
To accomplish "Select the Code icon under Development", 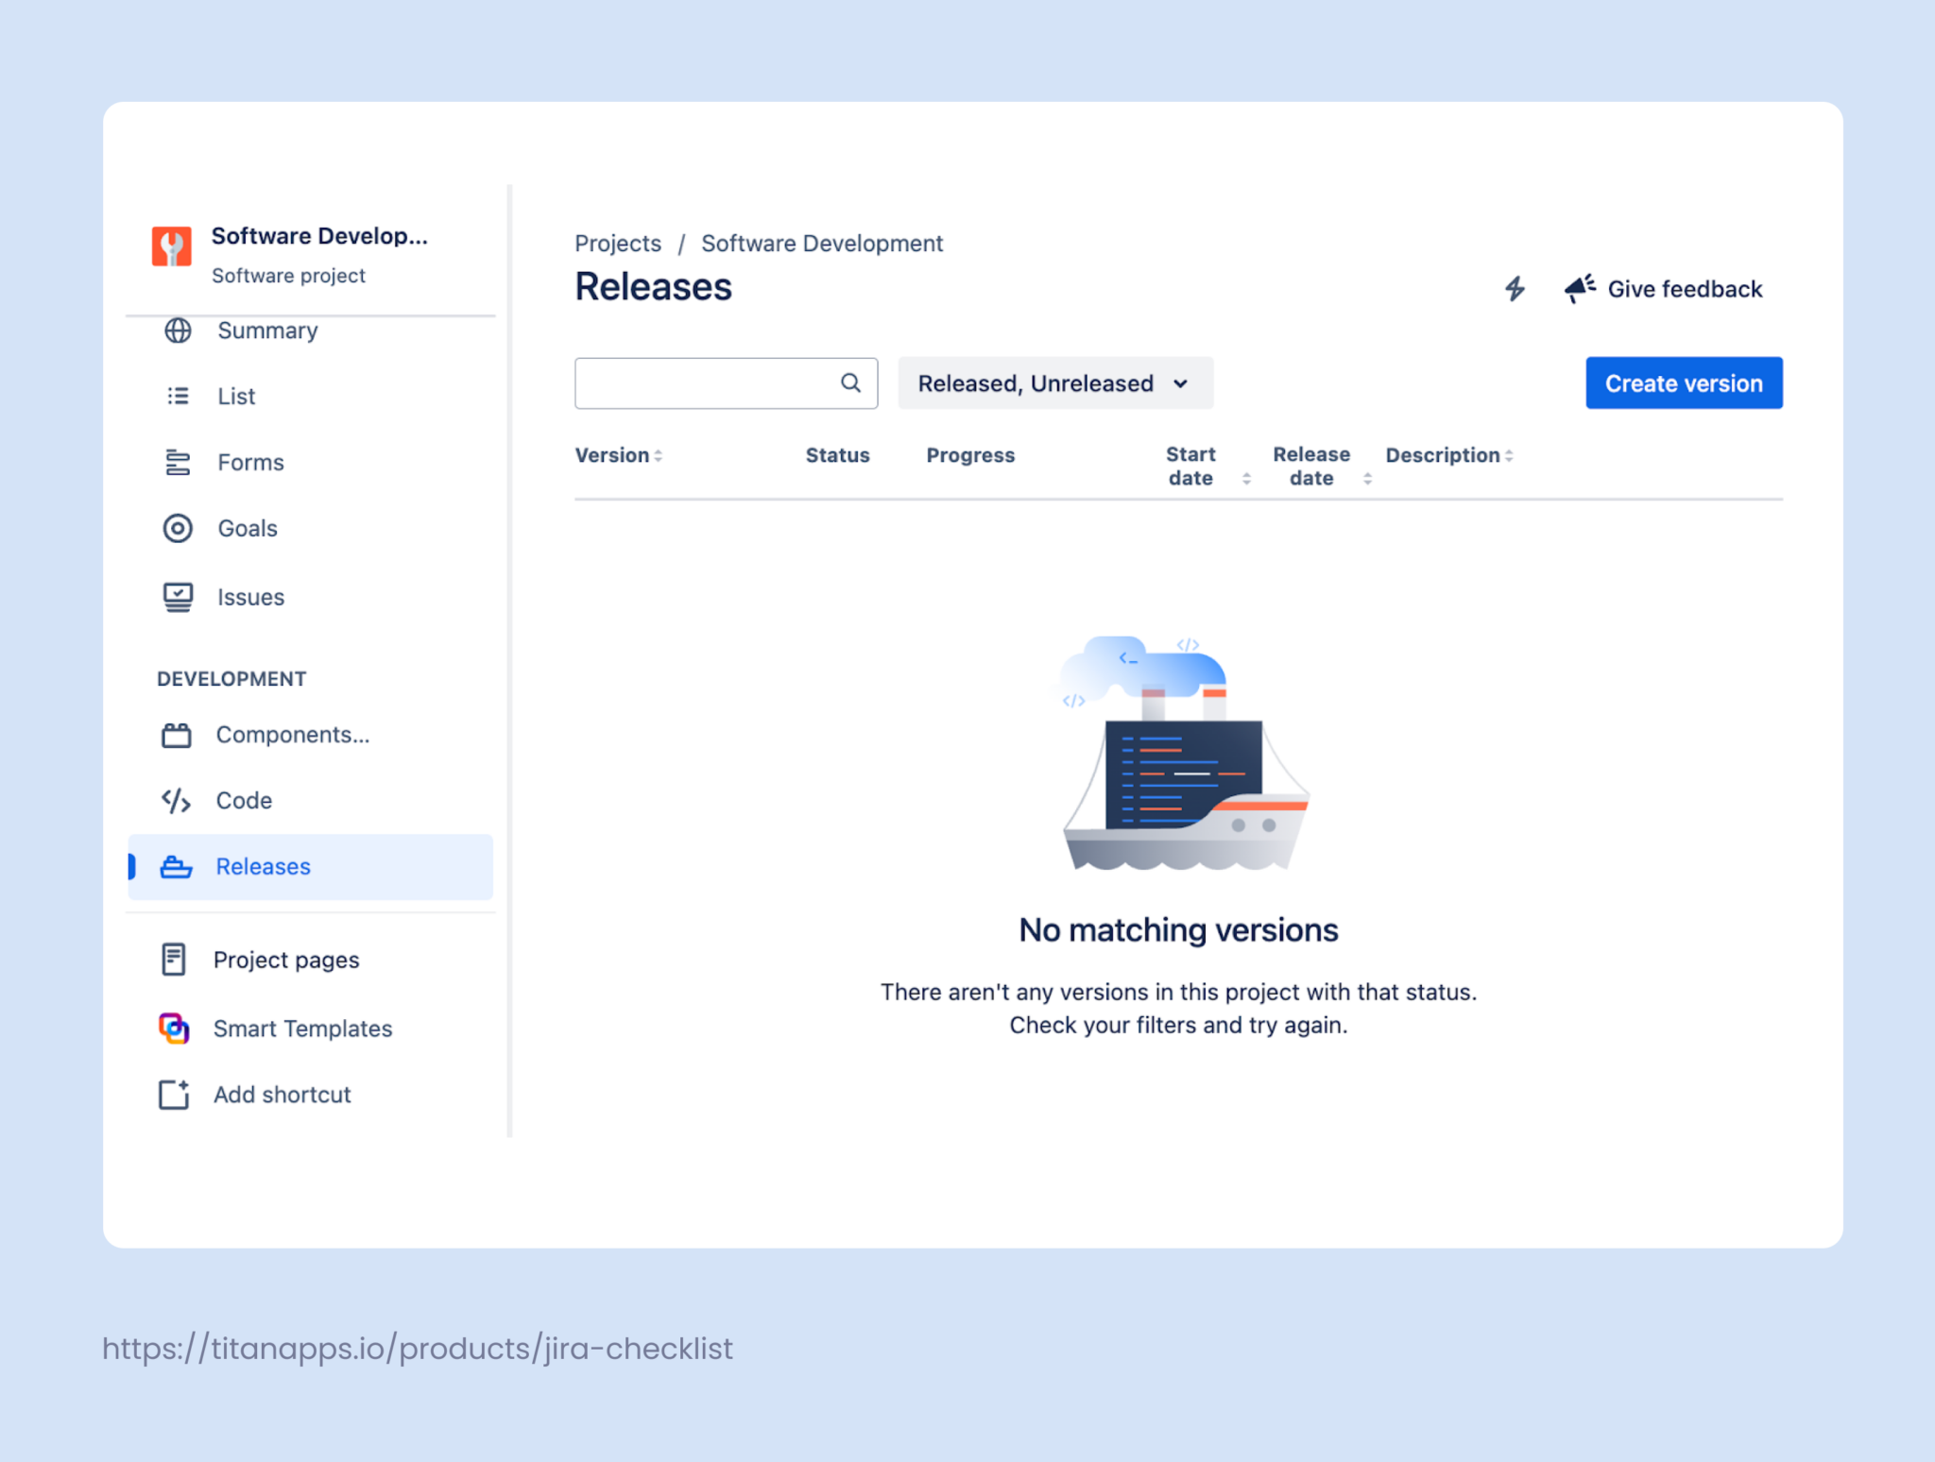I will click(178, 800).
